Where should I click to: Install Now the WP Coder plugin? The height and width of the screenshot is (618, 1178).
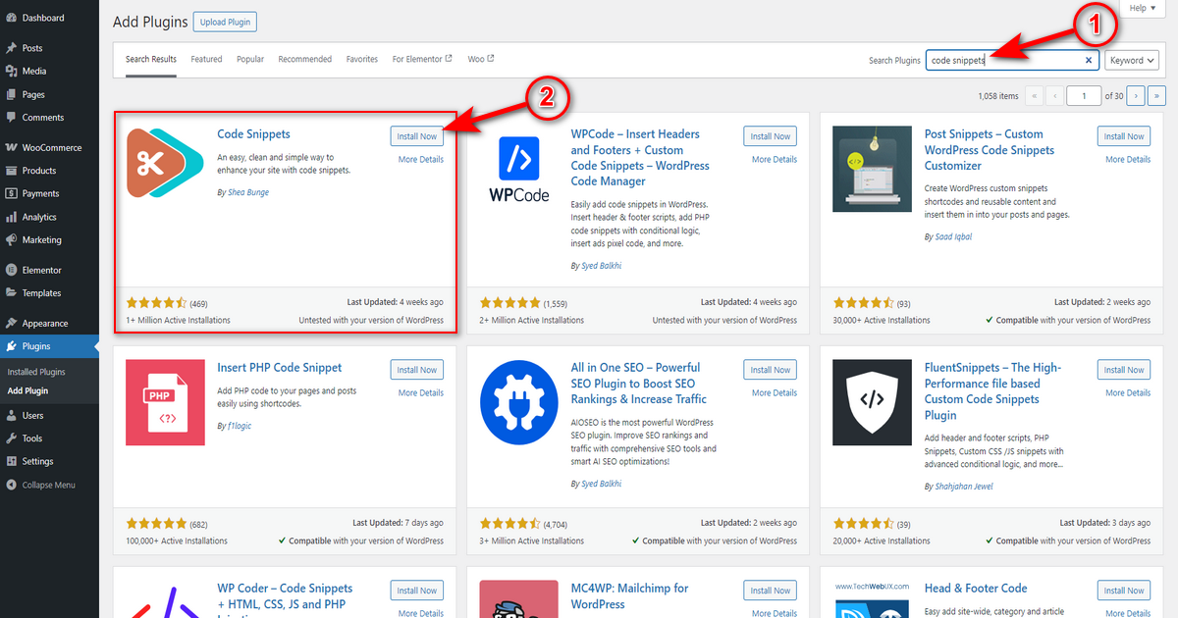pyautogui.click(x=417, y=591)
